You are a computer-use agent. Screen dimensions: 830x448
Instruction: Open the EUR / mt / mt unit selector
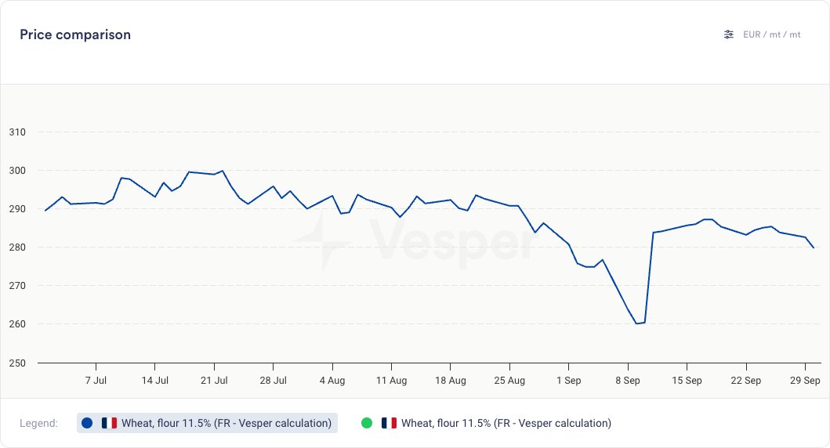coord(771,34)
